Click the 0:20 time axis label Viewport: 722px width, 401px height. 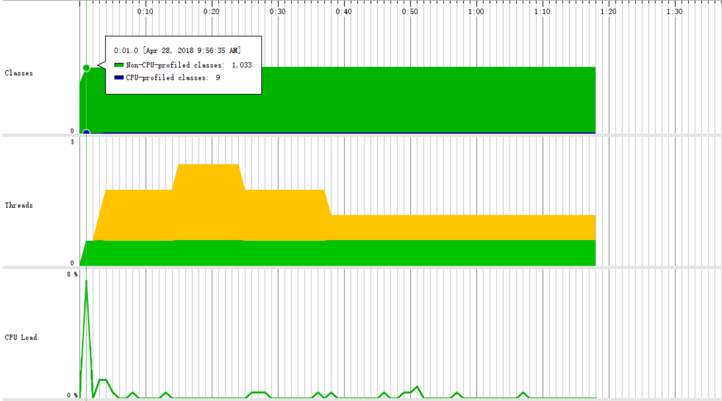[x=212, y=12]
